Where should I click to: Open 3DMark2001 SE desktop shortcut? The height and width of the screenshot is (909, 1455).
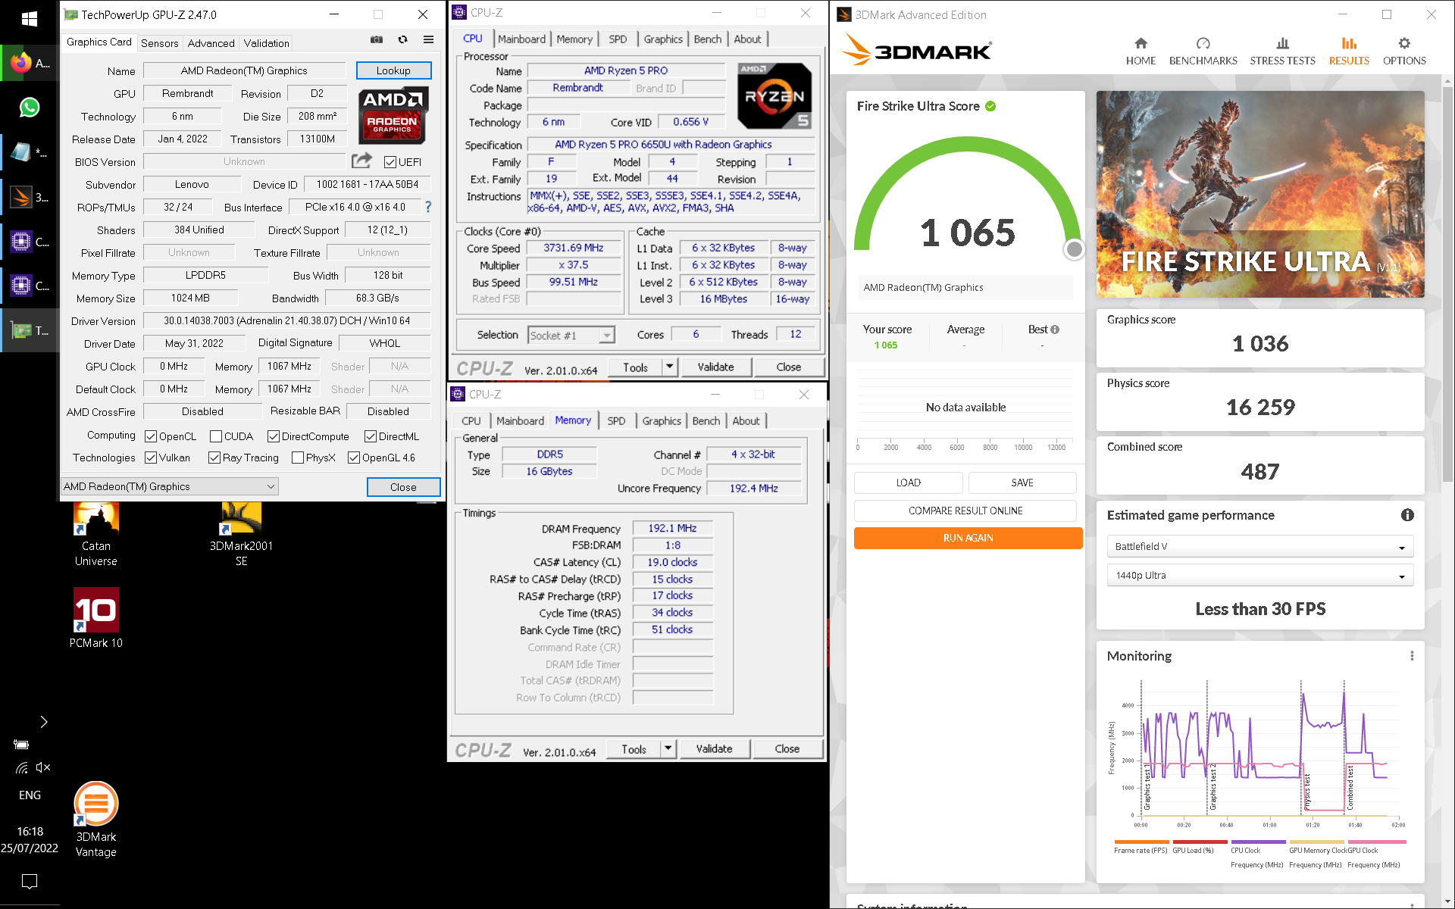coord(241,534)
